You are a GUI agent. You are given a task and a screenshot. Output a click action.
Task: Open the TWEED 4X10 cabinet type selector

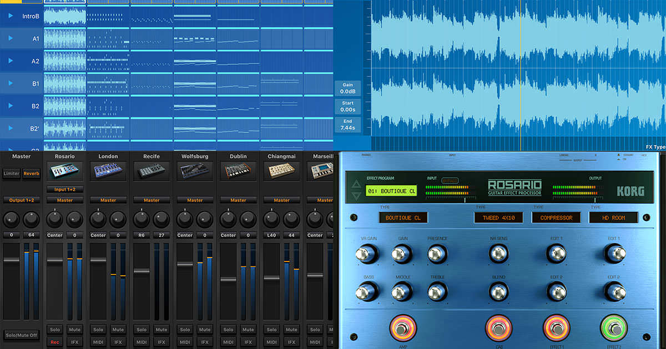click(x=498, y=218)
